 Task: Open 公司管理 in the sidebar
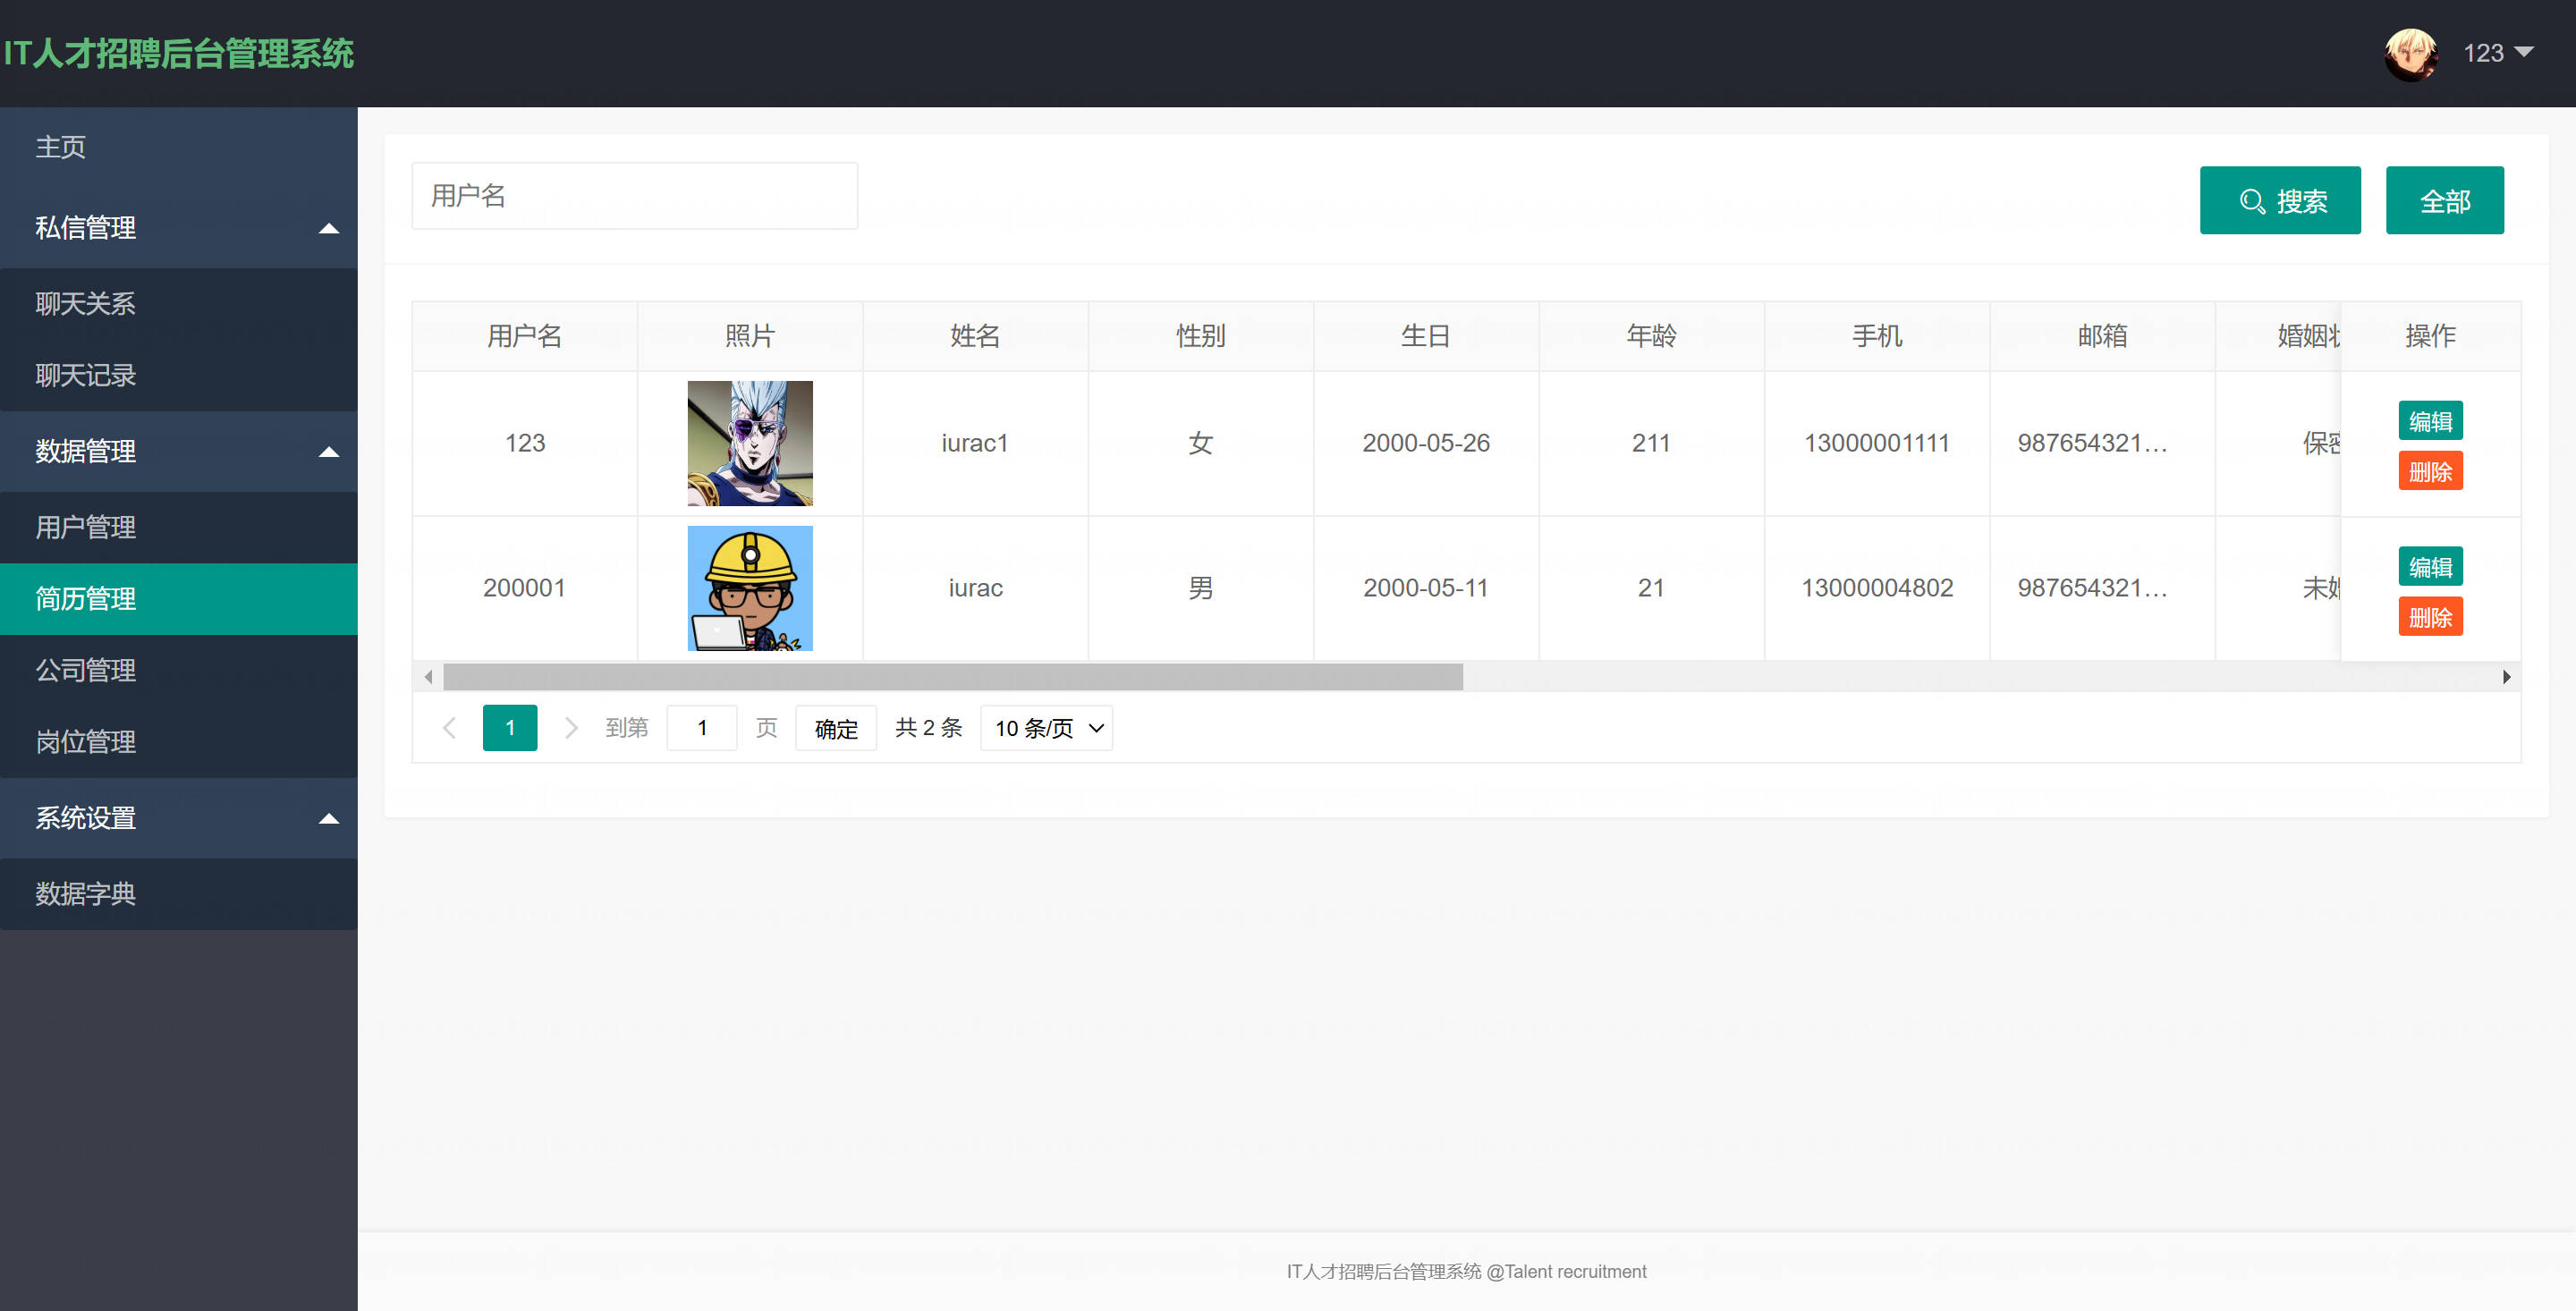tap(179, 671)
